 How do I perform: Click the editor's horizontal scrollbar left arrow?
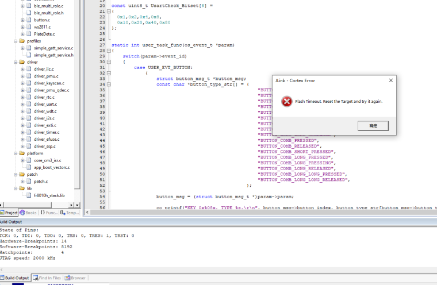88,213
